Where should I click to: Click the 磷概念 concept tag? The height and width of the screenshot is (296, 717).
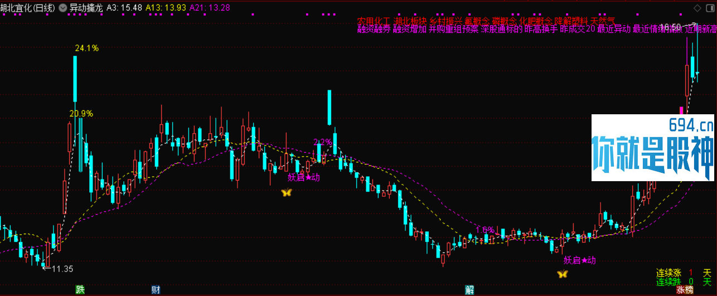tap(505, 21)
